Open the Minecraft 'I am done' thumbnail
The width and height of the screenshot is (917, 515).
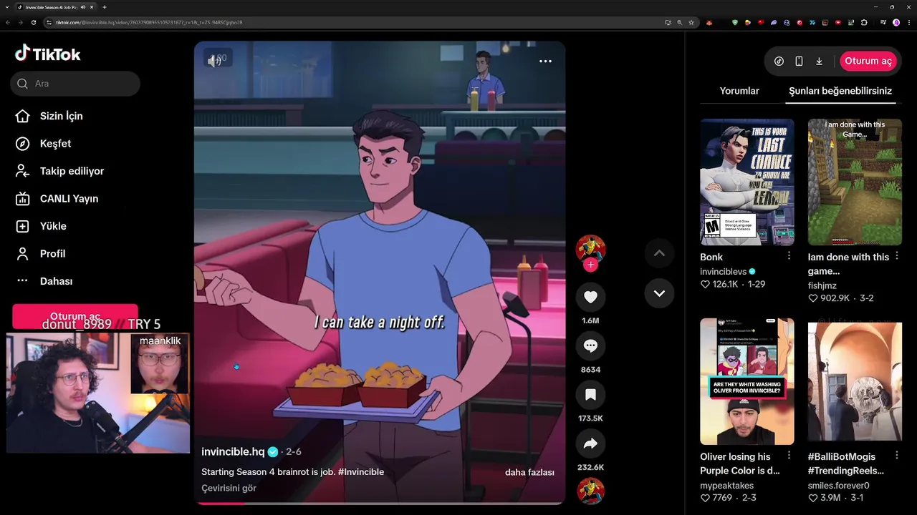855,182
